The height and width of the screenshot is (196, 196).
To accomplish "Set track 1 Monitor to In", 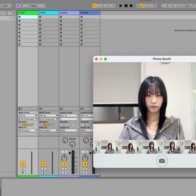I will [20, 125].
